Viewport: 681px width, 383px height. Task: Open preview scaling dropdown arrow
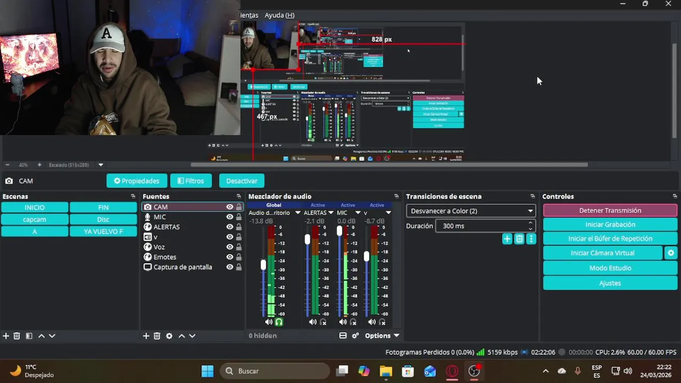tap(101, 165)
